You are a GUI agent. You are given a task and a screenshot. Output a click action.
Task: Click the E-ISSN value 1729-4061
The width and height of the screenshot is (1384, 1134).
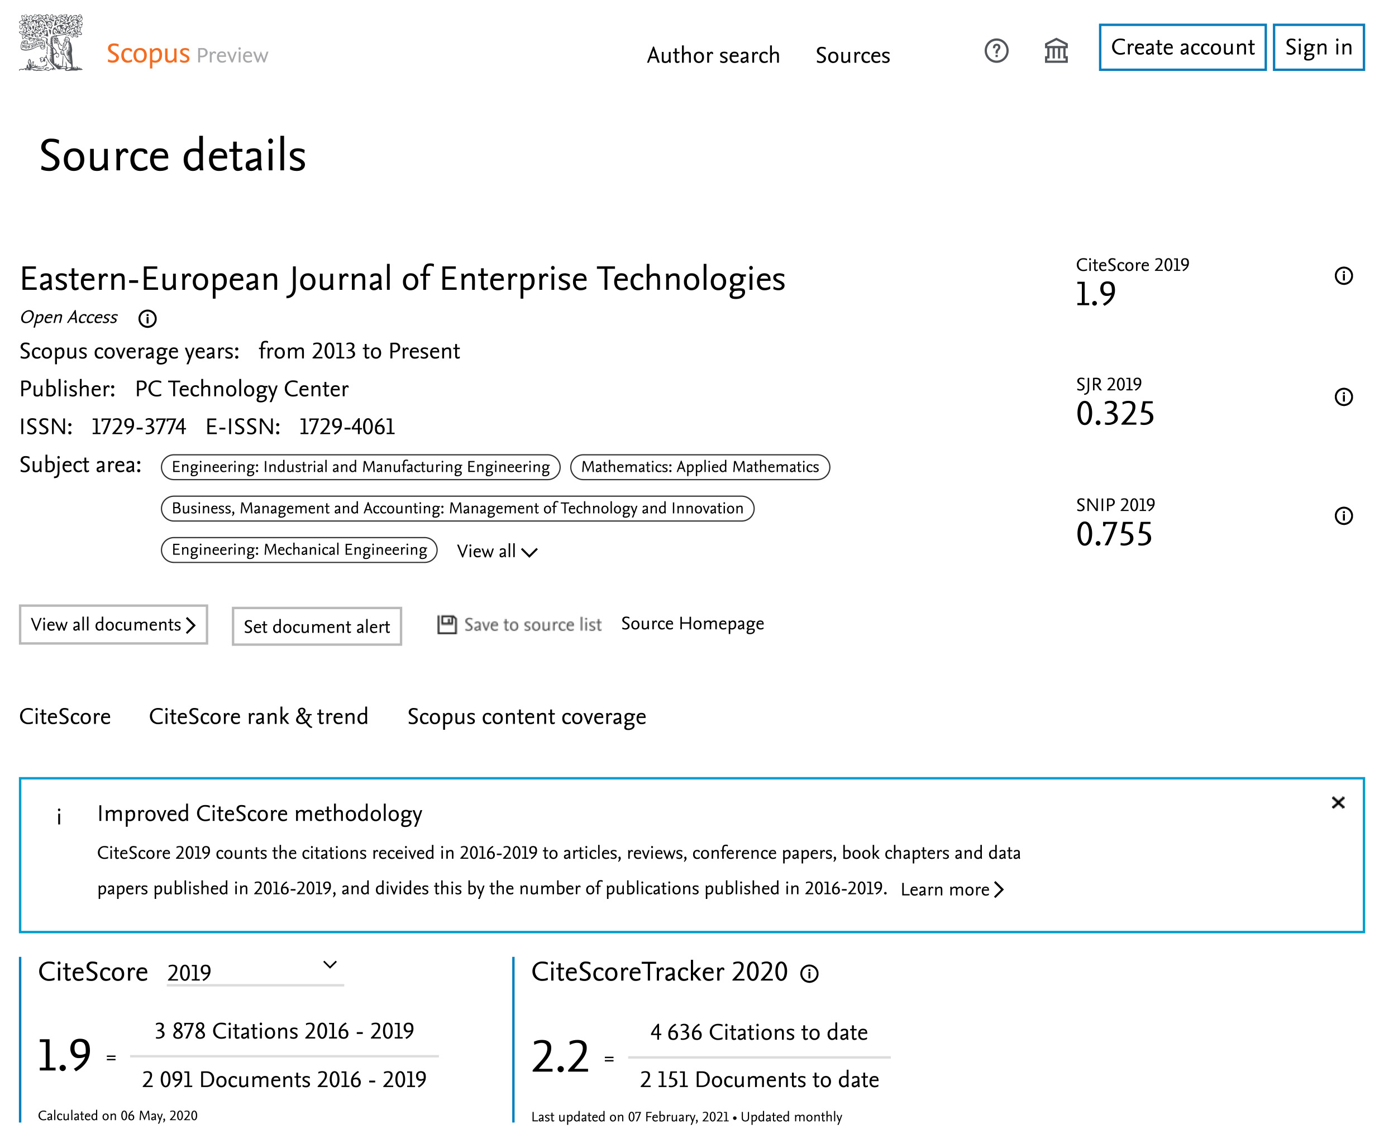[x=347, y=427]
